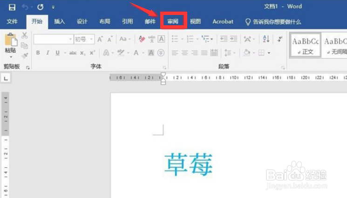Image resolution: width=347 pixels, height=198 pixels.
Task: Open the font size dropdown showing 初号
Action: tap(91, 39)
